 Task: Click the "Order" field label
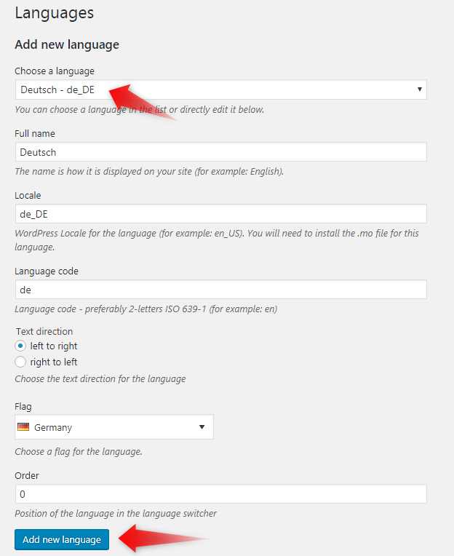coord(27,475)
